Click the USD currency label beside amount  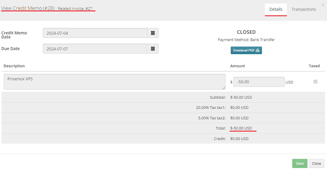[289, 82]
